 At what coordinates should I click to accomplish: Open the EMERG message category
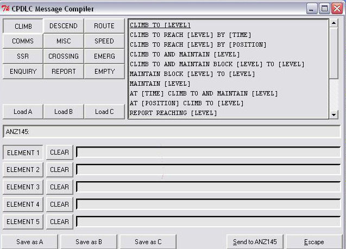tap(104, 56)
